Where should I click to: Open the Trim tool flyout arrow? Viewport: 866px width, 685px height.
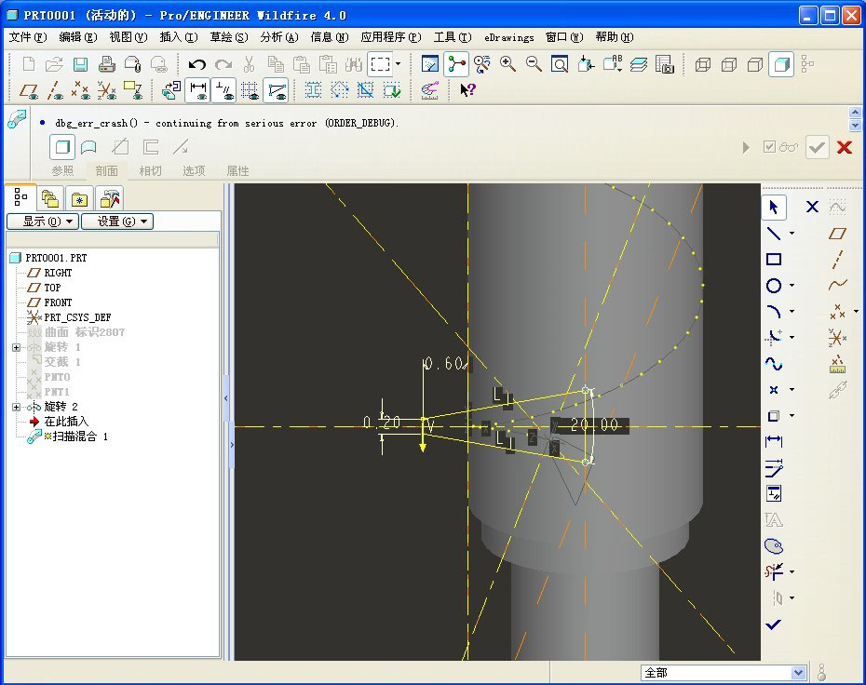[x=792, y=571]
